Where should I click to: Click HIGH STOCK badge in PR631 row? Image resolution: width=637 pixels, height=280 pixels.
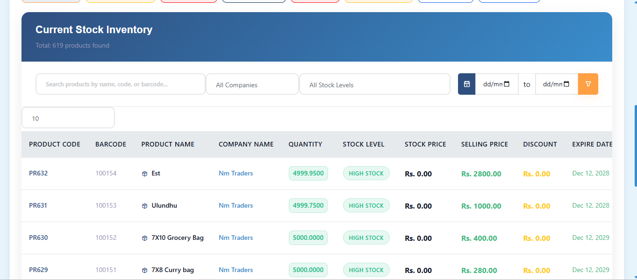[366, 205]
